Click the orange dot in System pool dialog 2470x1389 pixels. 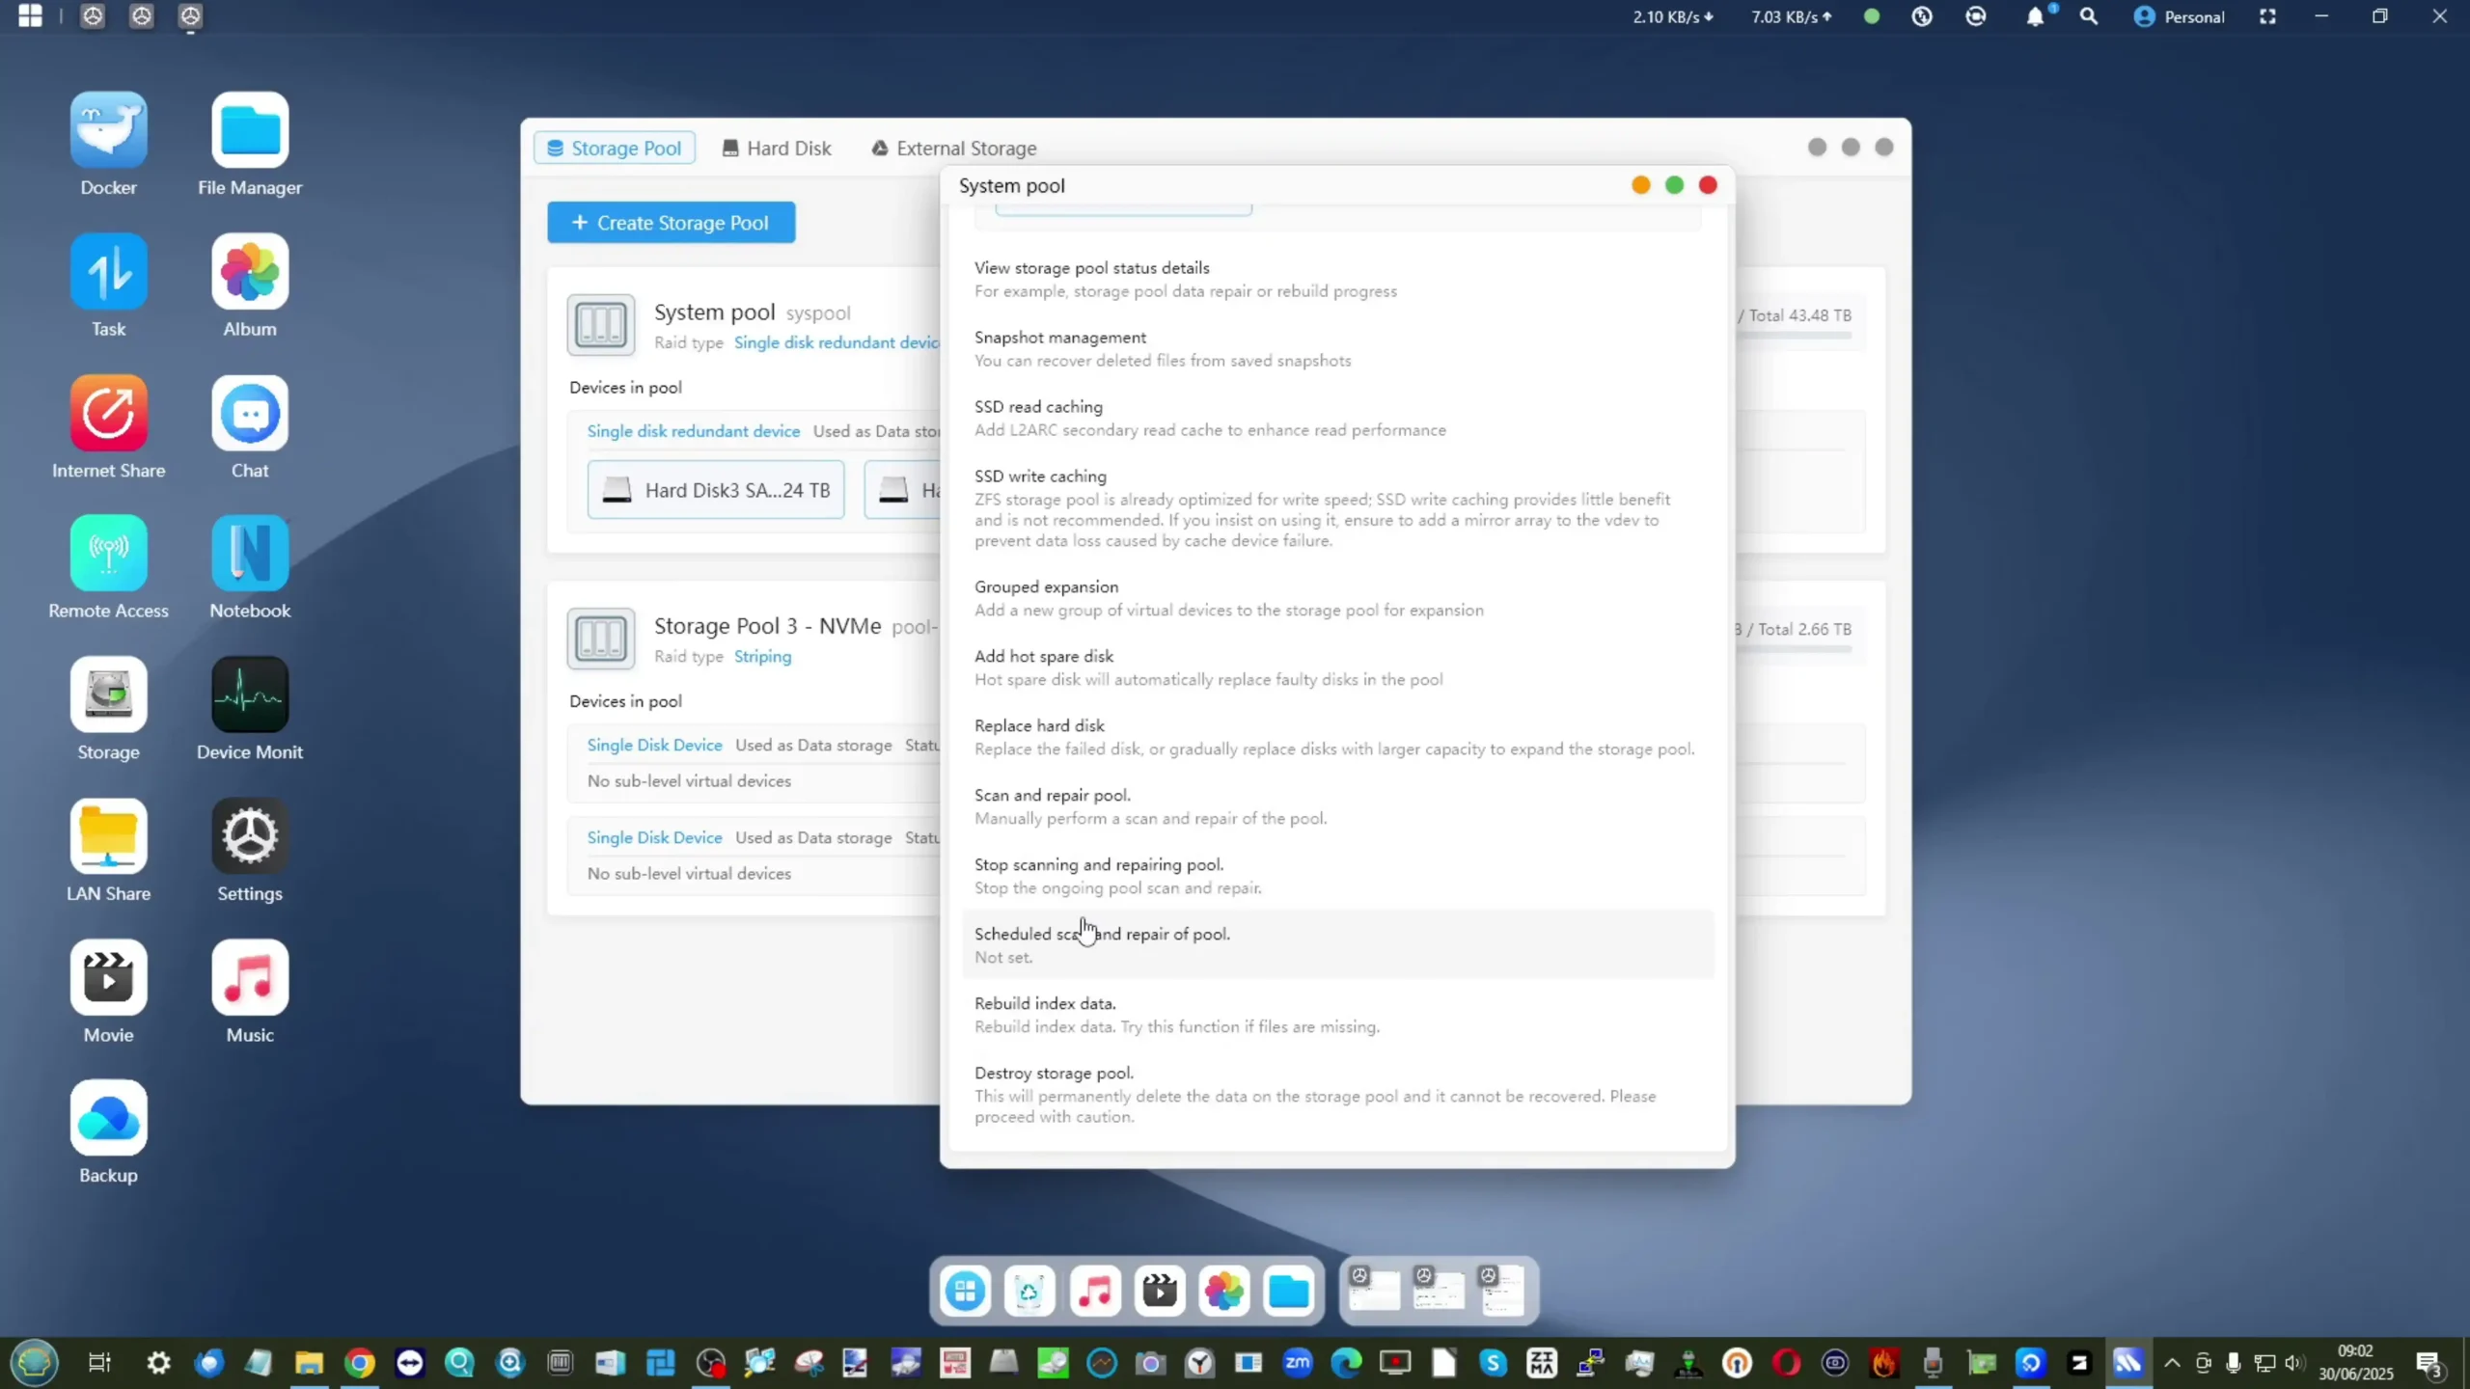pos(1640,185)
